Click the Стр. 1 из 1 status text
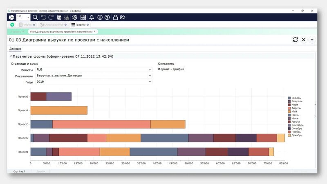Viewport: 327px width, 184px height. point(19,171)
